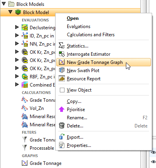This screenshot has width=156, height=168.
Task: Click the Statistics sigma icon in menu
Action: coord(62,46)
